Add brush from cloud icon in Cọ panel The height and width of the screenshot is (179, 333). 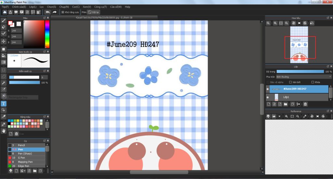pos(11,171)
